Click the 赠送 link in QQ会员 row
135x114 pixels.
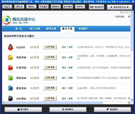64,47
